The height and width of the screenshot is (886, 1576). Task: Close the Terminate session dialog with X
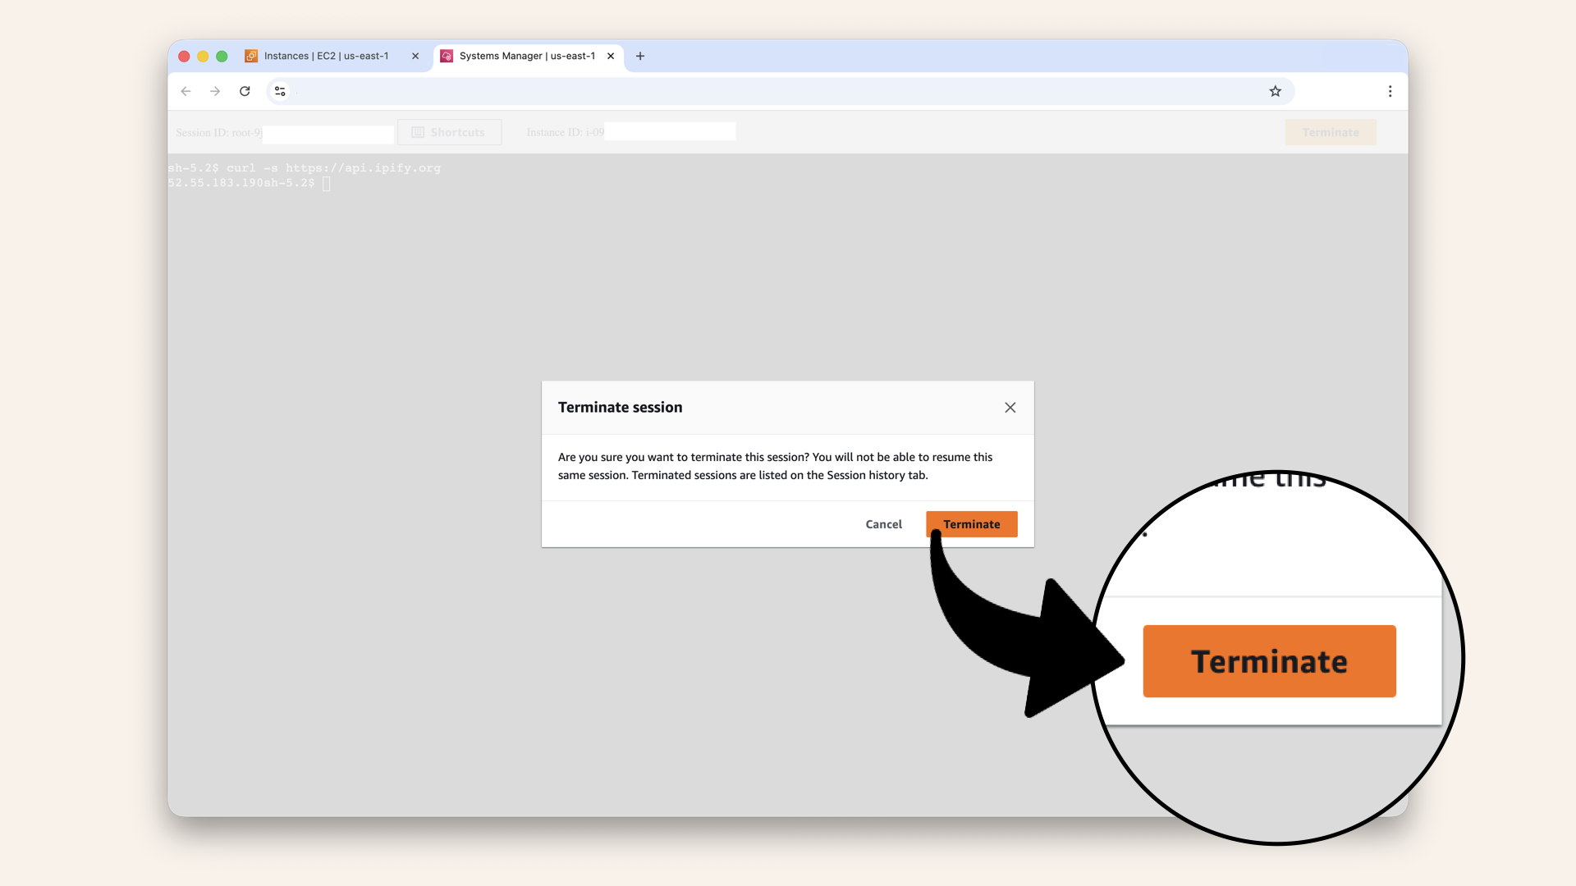[x=1010, y=408]
